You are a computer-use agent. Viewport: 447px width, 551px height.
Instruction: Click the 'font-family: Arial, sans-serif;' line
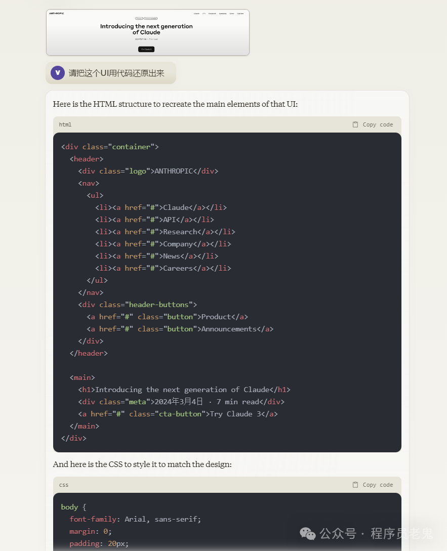(135, 519)
